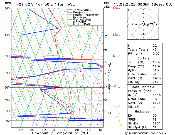Click the 'hPa' pressure unit label
175x135 pixels.
(8, 3)
